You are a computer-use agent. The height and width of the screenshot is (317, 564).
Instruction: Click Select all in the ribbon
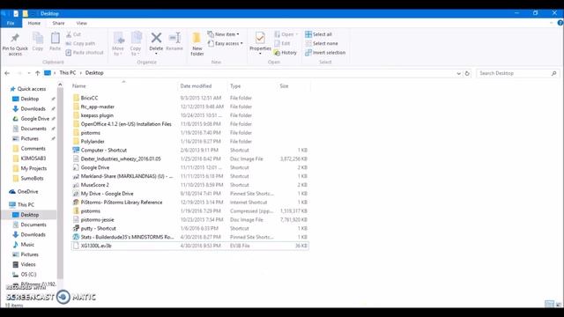pos(318,34)
